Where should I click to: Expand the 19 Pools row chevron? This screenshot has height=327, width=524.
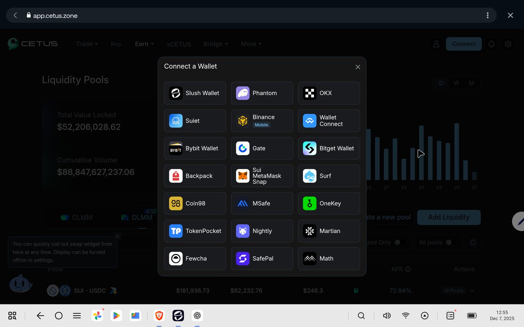coord(472,291)
